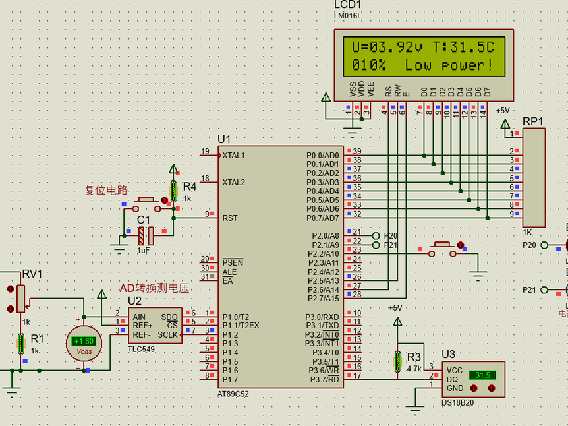This screenshot has width=568, height=426.
Task: Select the +5V power terminal beside RP1
Action: pos(505,125)
